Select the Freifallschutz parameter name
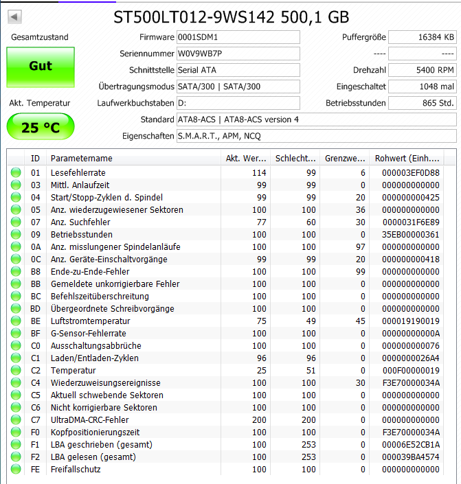Viewport: 461px width, 484px height. pos(76,469)
